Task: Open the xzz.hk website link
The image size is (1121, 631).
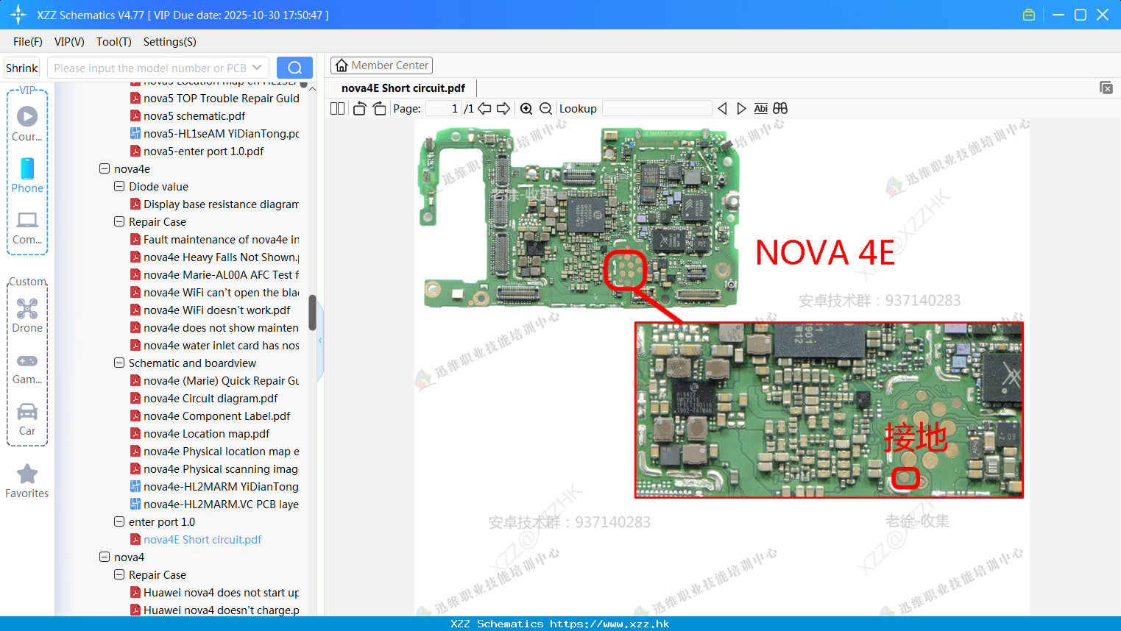Action: (609, 624)
